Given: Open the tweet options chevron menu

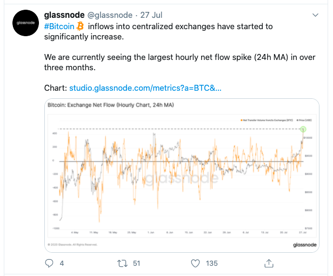Looking at the screenshot, I should pyautogui.click(x=315, y=15).
